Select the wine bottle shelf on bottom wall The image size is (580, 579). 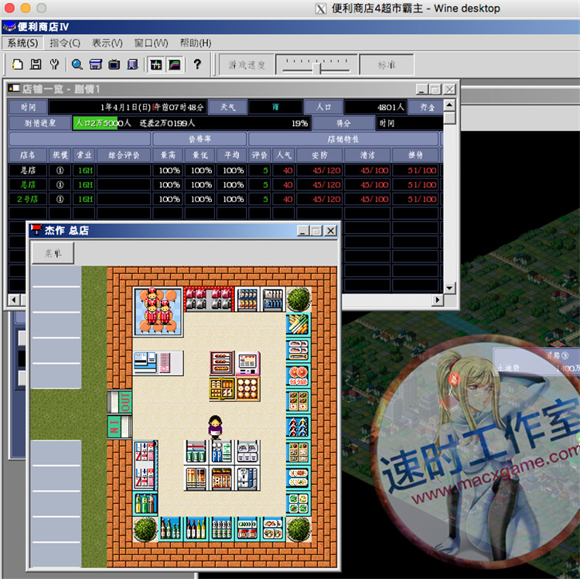[x=196, y=529]
